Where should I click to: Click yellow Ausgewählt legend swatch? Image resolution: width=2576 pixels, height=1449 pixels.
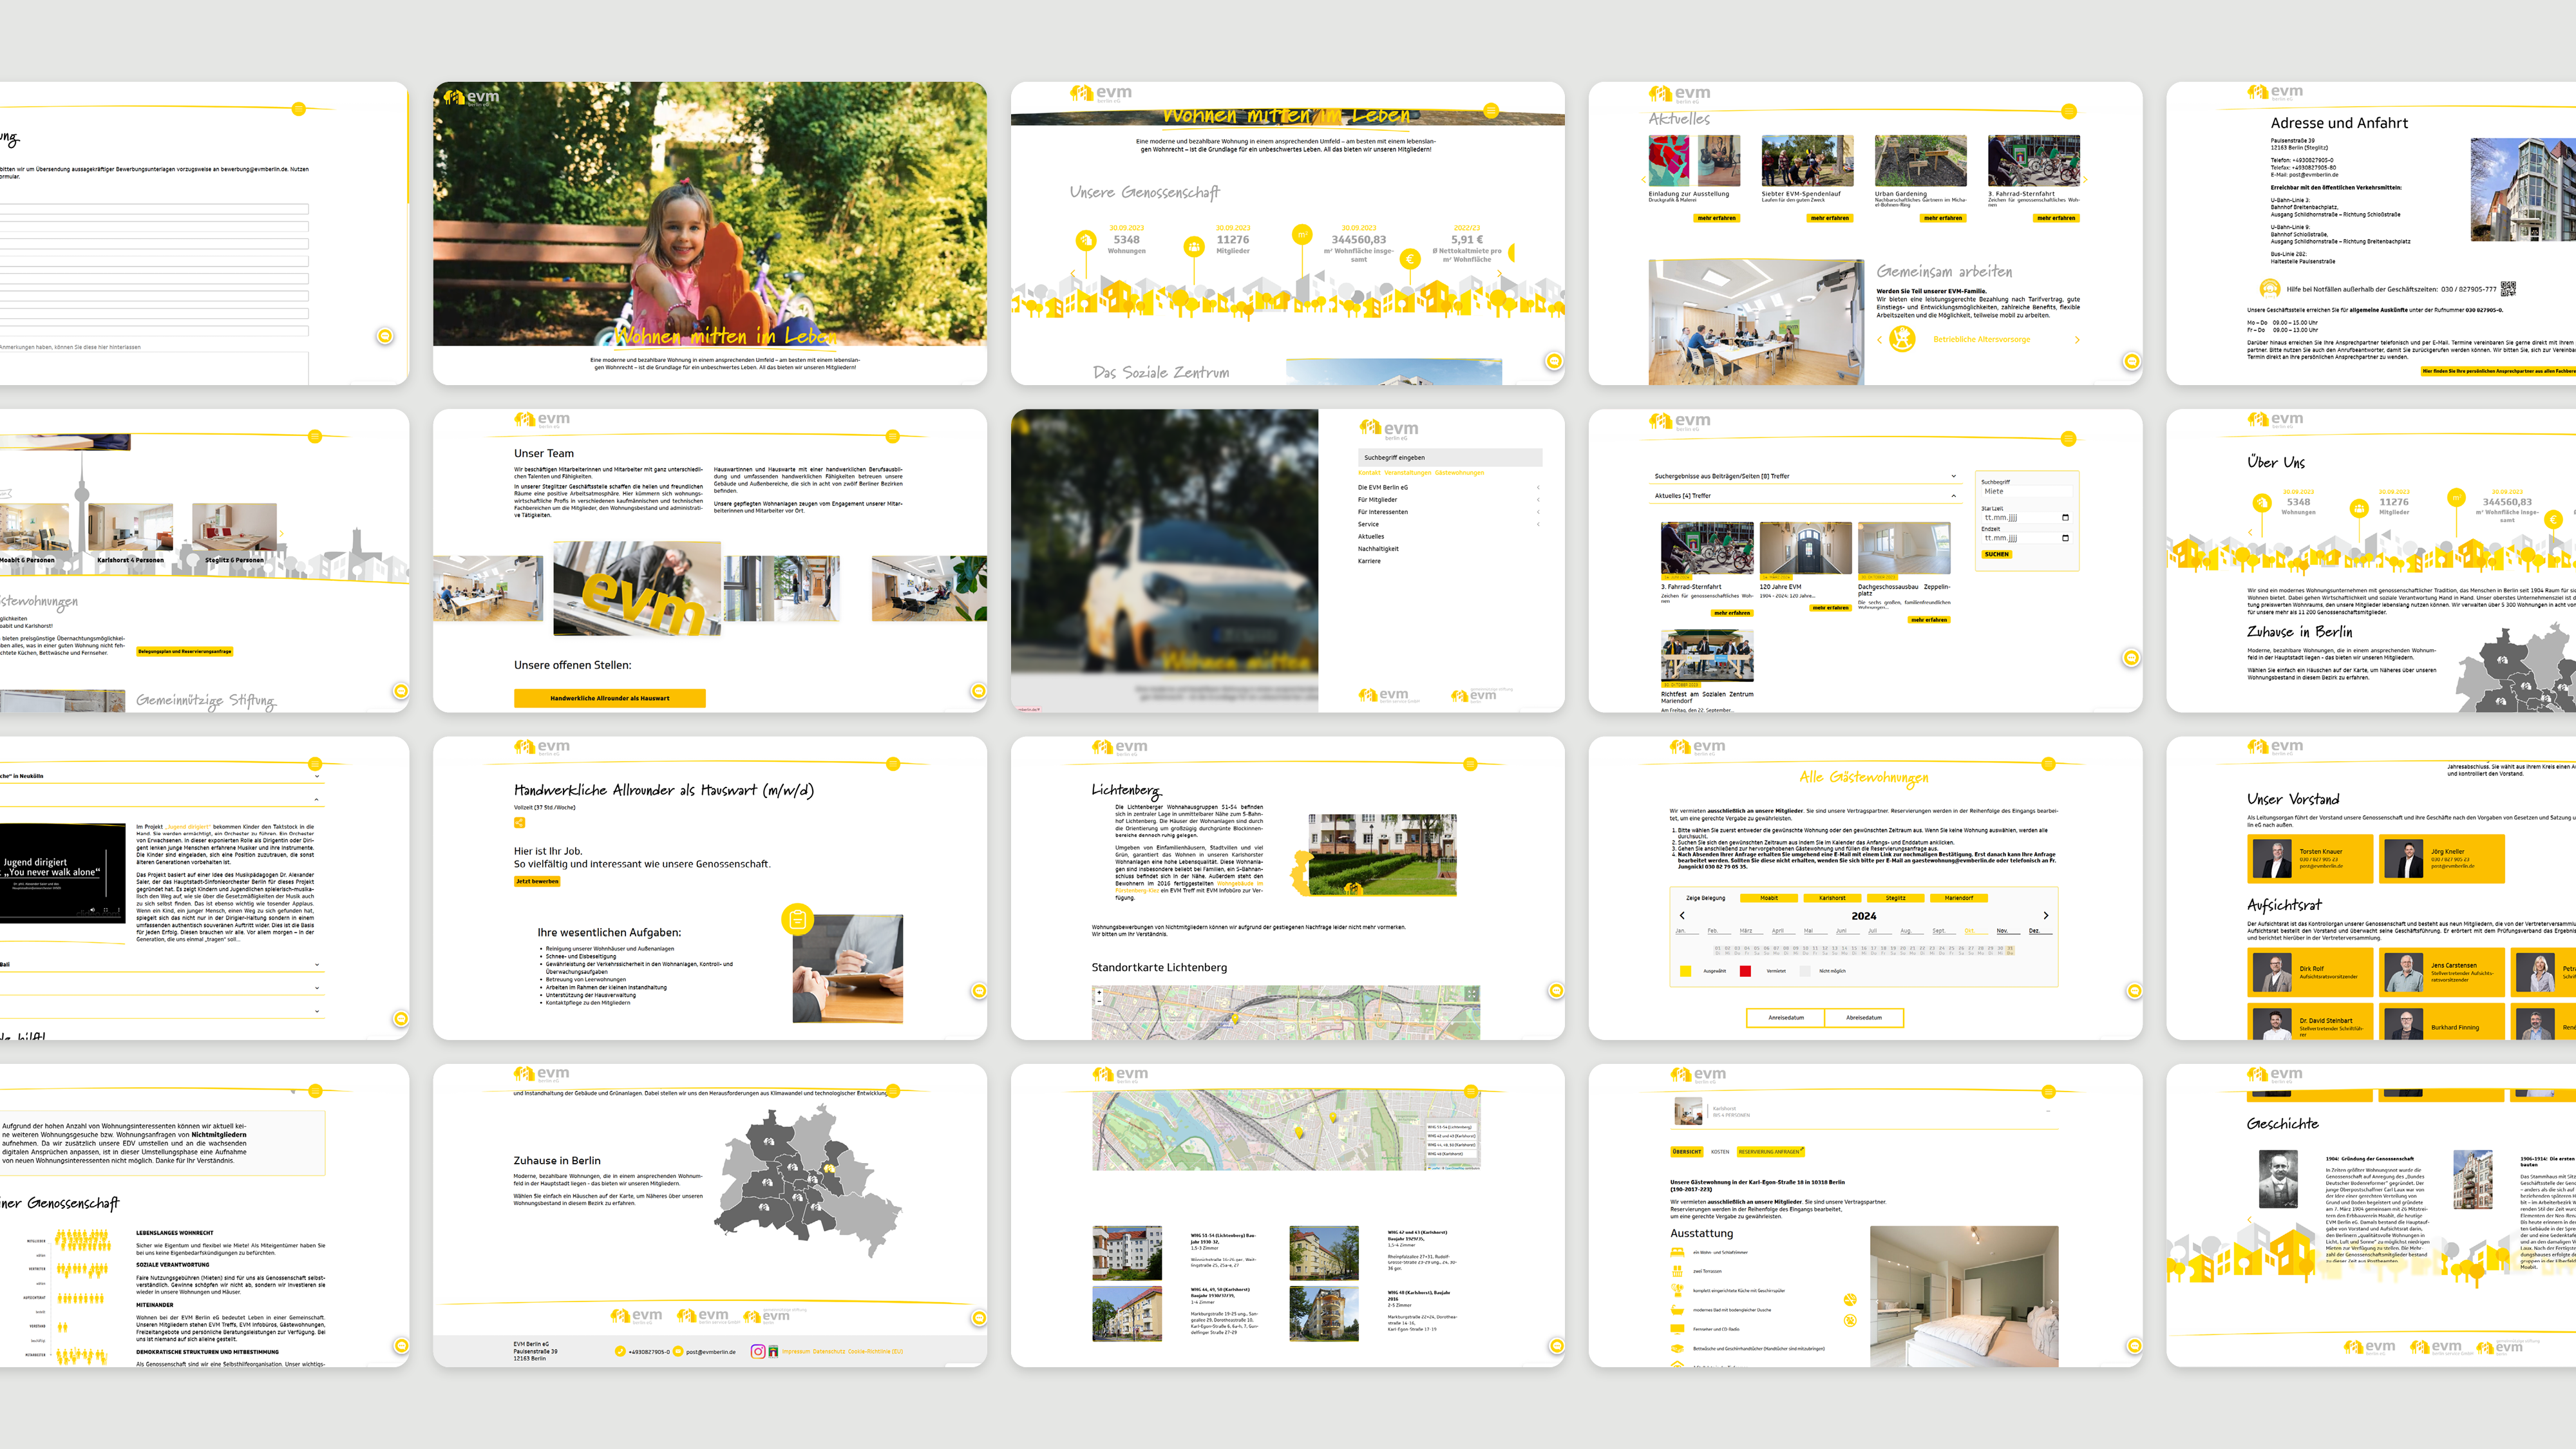click(1685, 971)
